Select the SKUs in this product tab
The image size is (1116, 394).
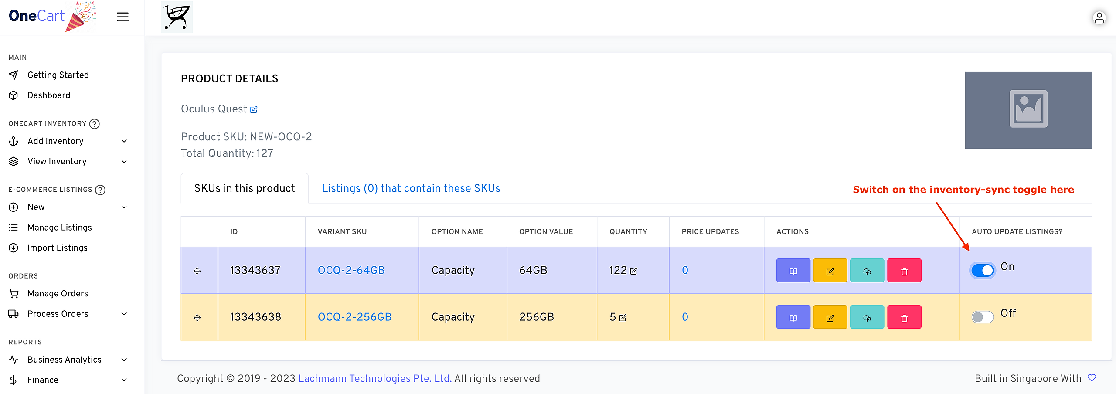(245, 188)
